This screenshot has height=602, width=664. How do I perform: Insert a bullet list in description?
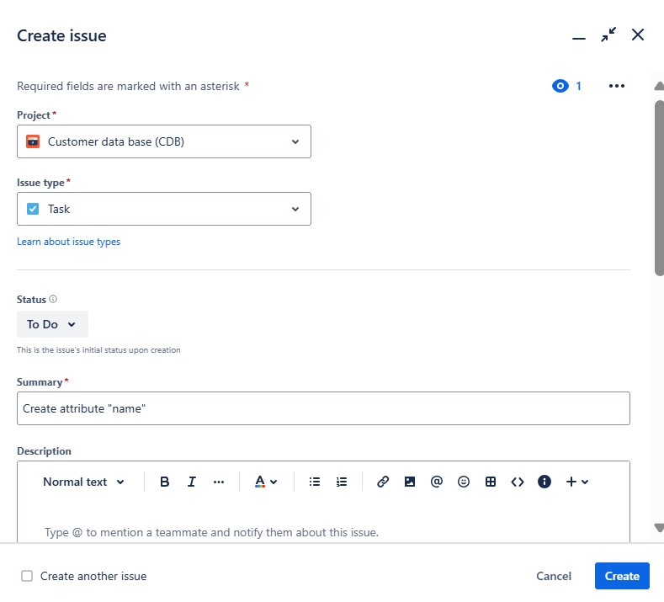315,482
